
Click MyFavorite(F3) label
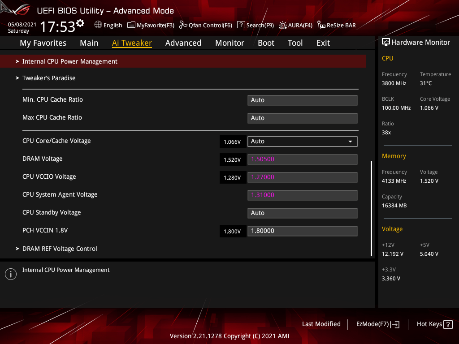(x=156, y=26)
